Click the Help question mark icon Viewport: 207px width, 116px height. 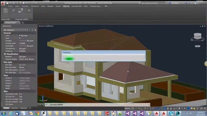point(195,3)
